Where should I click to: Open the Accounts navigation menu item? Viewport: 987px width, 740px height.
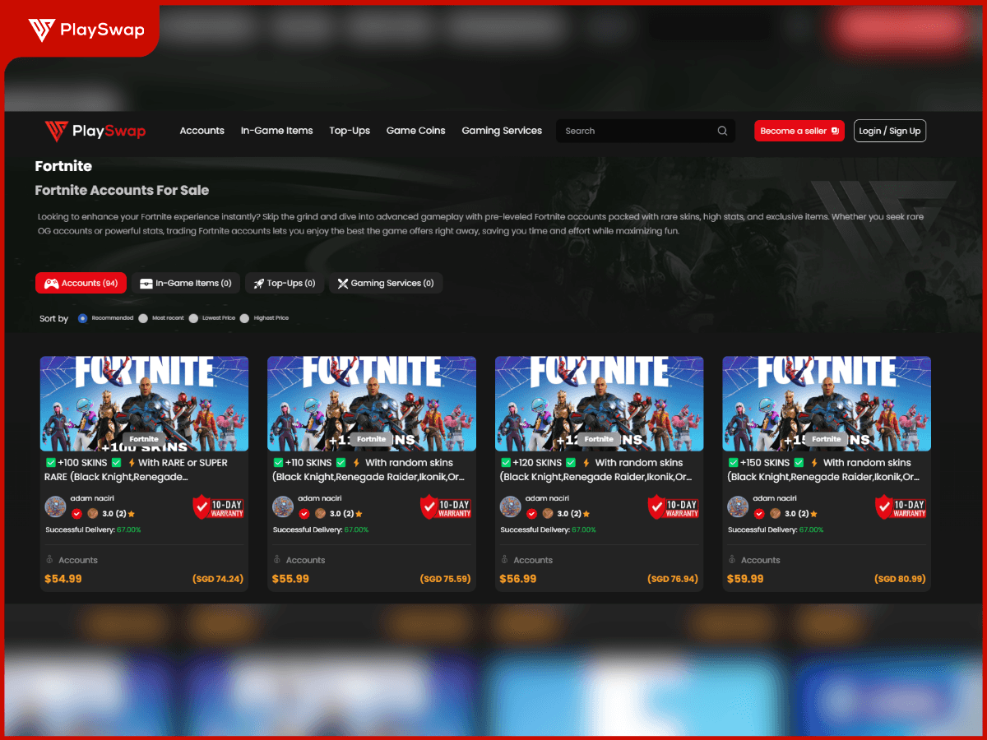[x=202, y=131]
